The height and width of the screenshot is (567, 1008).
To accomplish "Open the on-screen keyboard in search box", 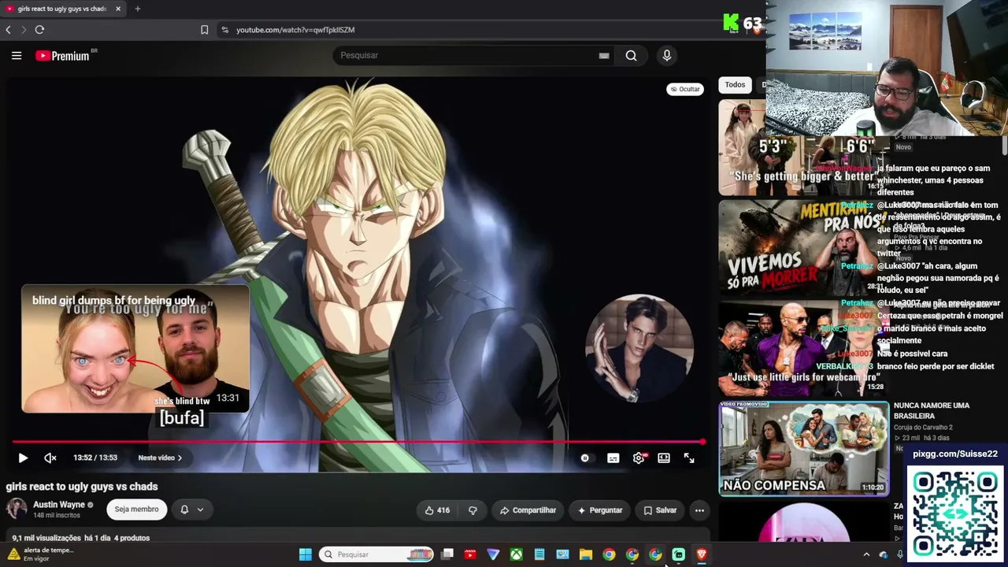I will tap(604, 55).
